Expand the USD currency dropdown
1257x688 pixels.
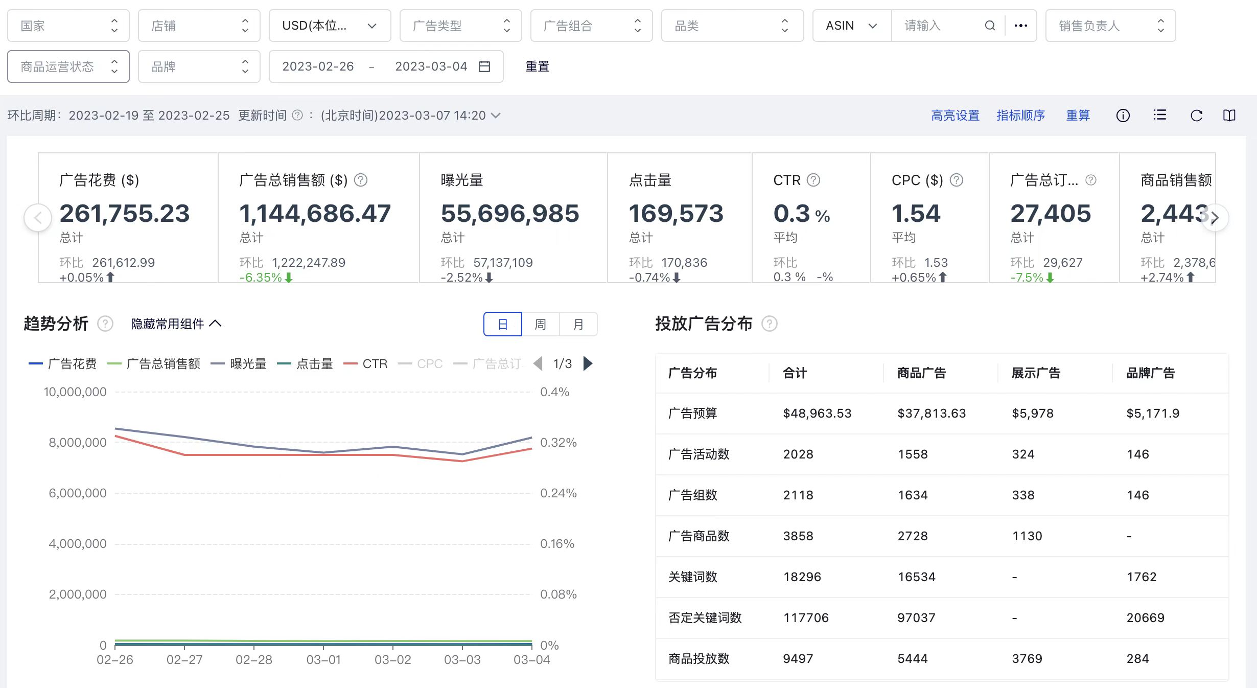pos(330,26)
